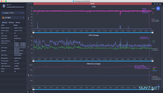This screenshot has width=163, height=93.
Task: Select the CPU Type row
Action: tap(13, 36)
